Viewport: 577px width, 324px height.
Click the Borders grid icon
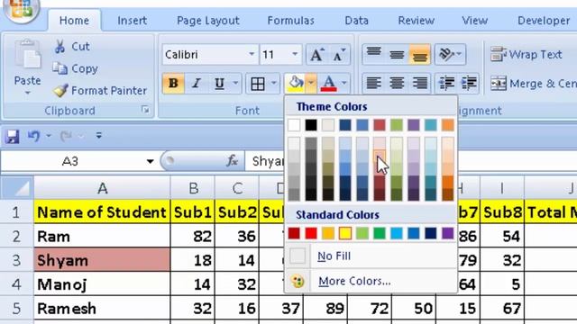(258, 84)
